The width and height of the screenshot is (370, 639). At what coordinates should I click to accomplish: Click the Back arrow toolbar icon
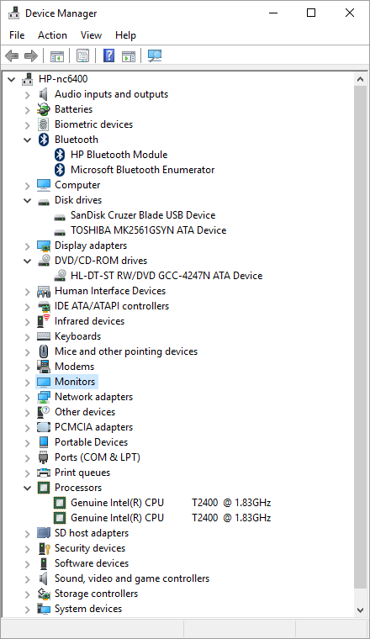[x=12, y=55]
